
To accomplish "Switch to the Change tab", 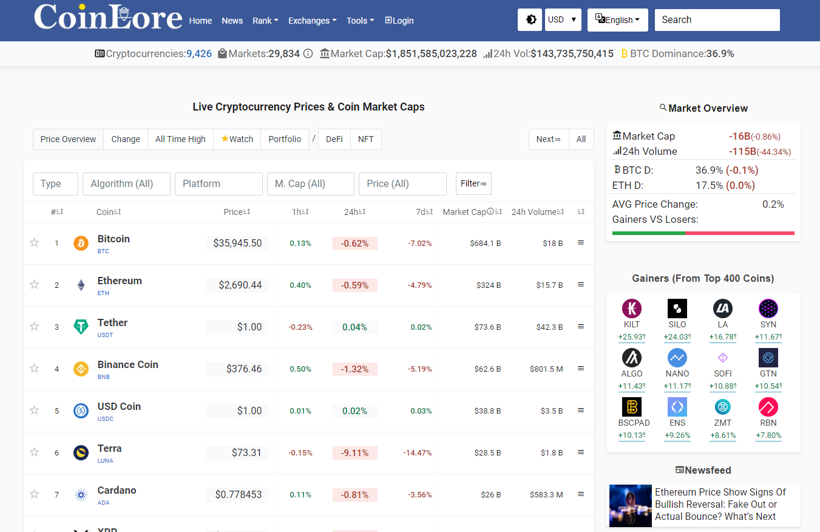I will (126, 139).
